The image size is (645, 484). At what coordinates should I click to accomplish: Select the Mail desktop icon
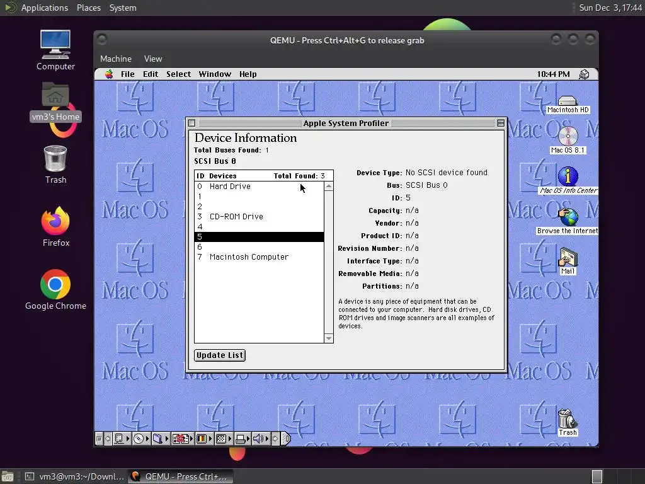pos(568,261)
